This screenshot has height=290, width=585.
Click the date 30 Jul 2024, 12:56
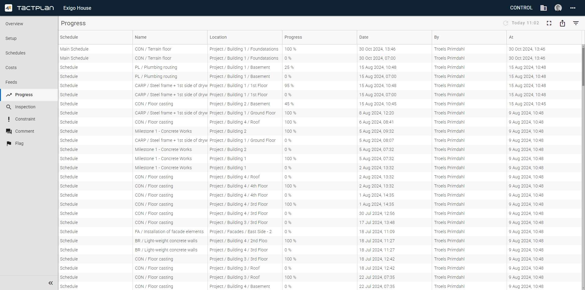(x=377, y=213)
